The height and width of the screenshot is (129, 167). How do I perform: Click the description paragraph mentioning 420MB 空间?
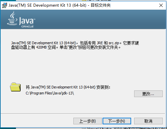click(75, 45)
